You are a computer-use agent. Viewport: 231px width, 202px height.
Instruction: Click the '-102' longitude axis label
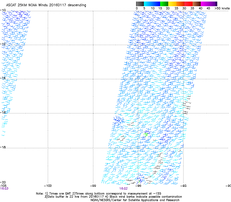tap(48, 186)
